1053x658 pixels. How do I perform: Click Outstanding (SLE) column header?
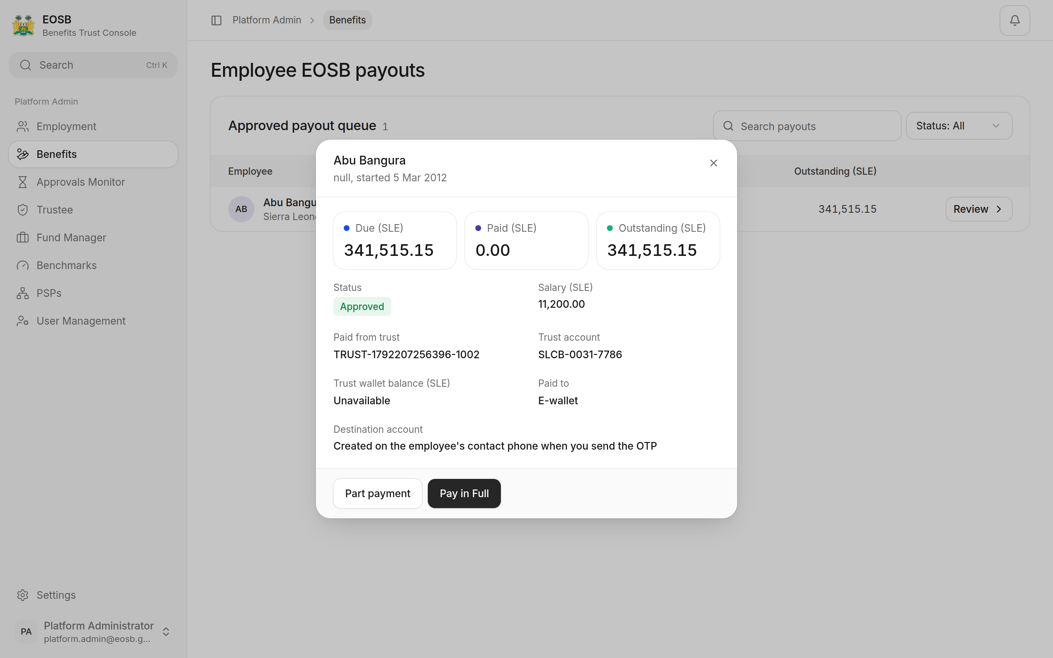coord(835,171)
